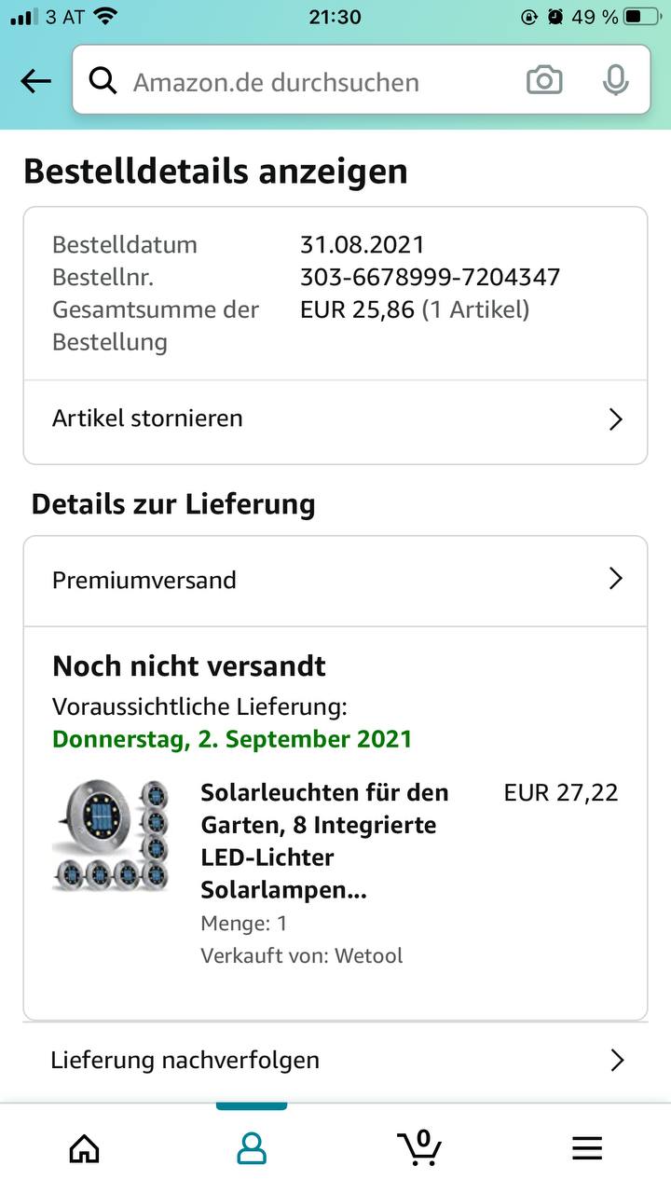Tap the search magnifier icon
Image resolution: width=671 pixels, height=1193 pixels.
103,81
